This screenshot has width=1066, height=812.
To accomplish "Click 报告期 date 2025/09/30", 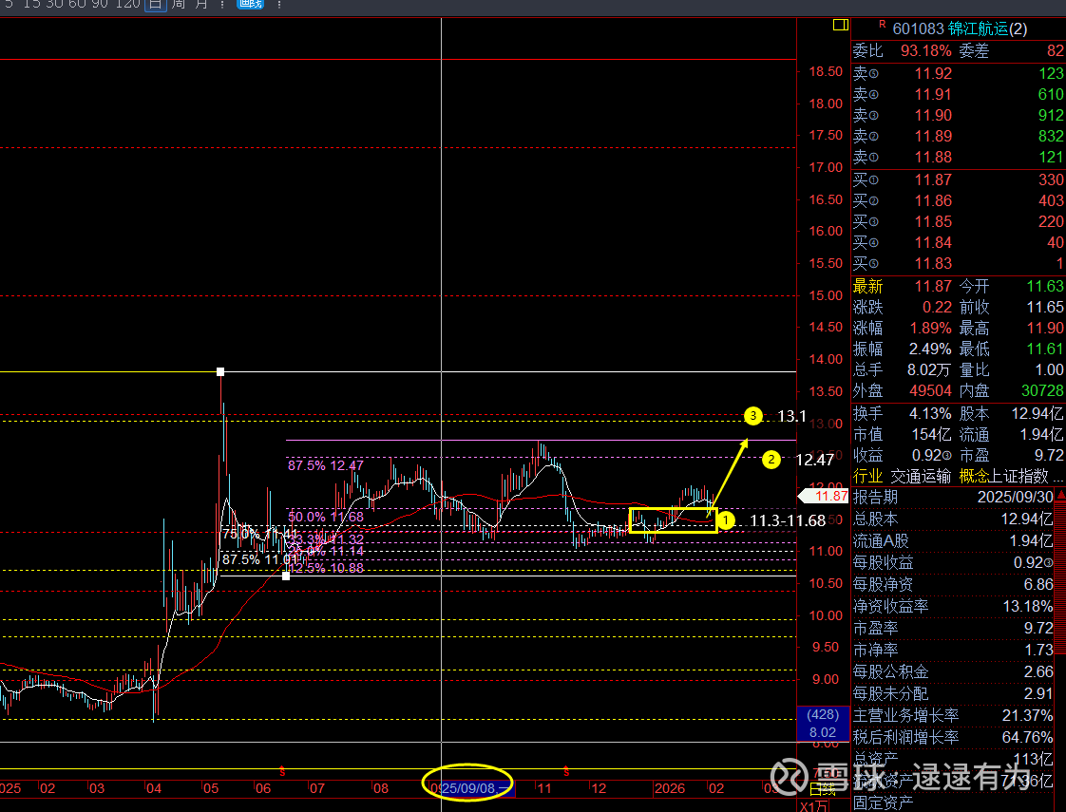I will [x=1015, y=498].
